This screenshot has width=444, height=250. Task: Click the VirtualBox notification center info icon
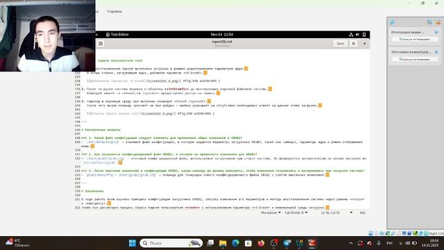click(392, 22)
